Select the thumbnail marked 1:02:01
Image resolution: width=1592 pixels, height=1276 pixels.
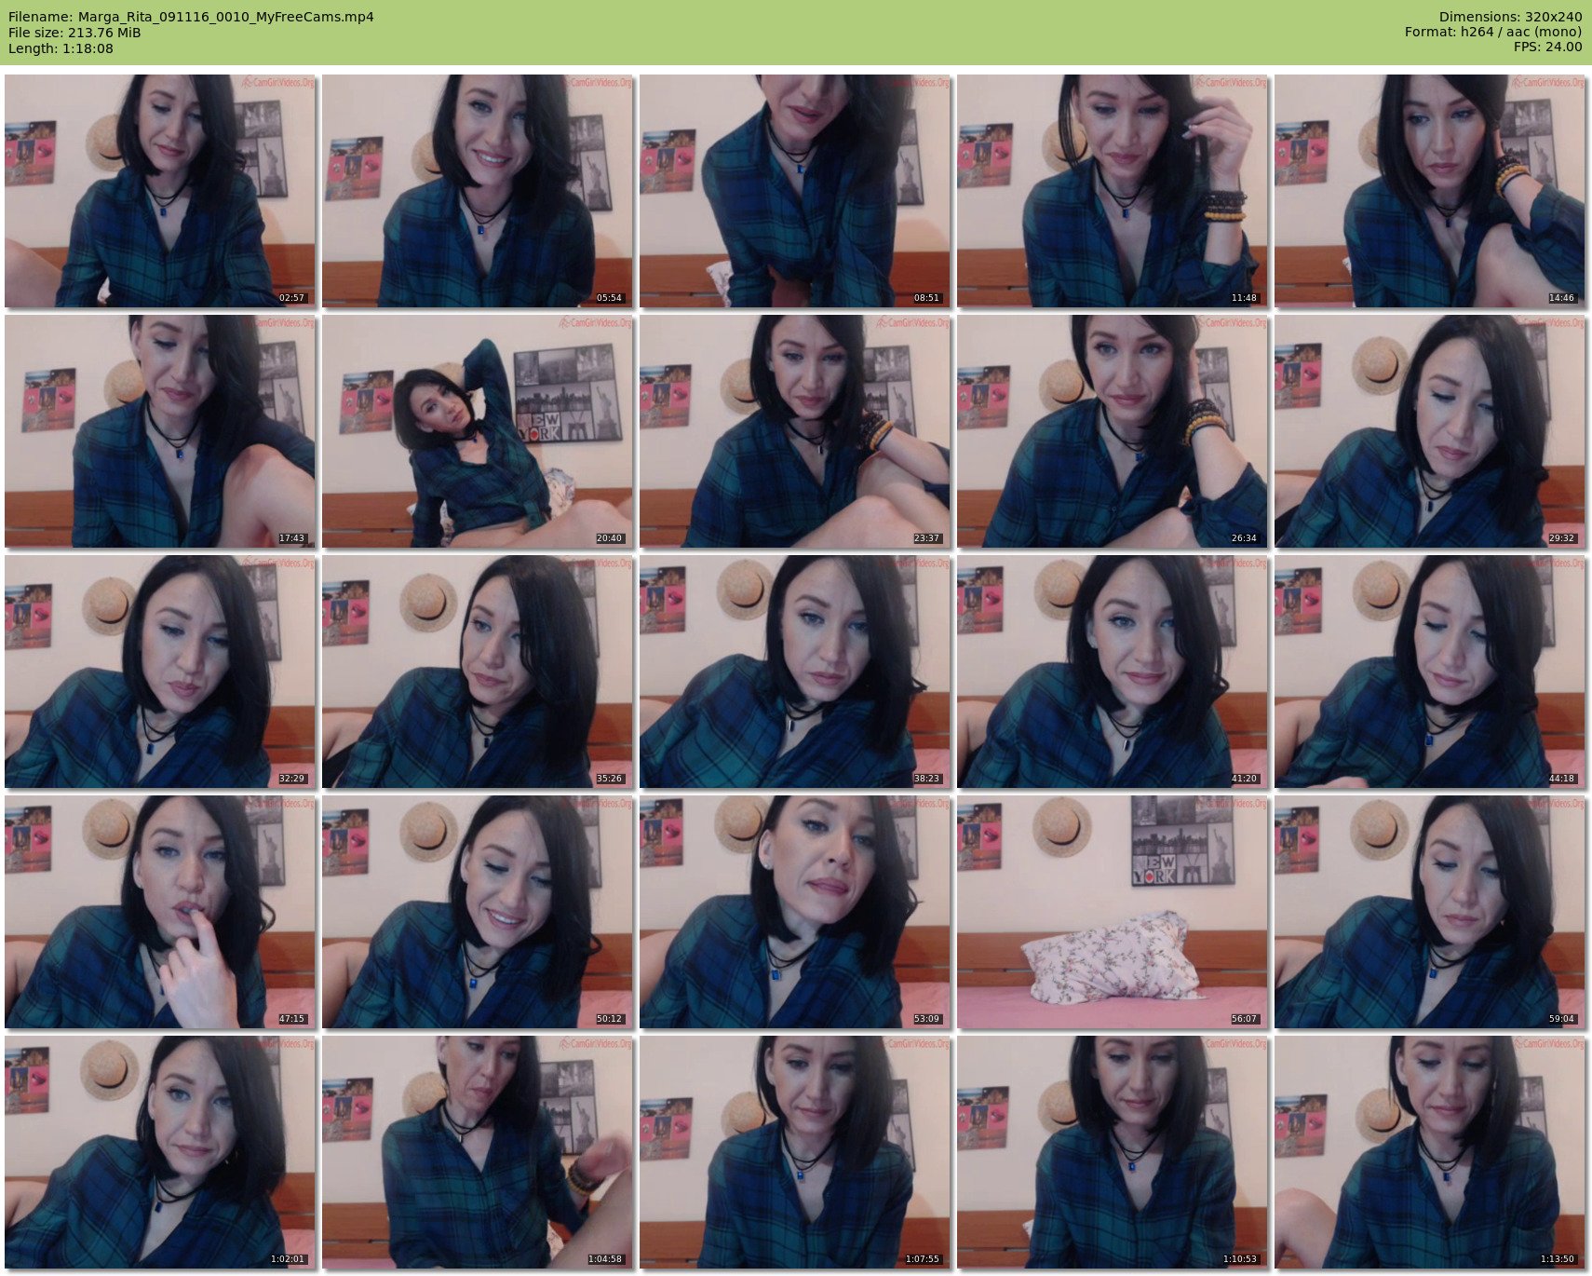pyautogui.click(x=159, y=1152)
